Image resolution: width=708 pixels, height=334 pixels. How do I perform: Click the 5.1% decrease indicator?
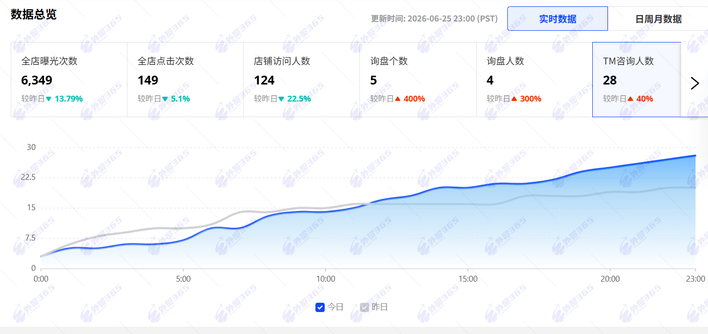(176, 99)
